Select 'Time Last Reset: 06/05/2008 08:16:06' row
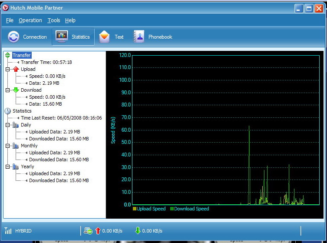 [61, 118]
